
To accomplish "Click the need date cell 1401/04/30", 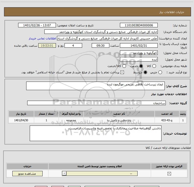I will click(x=21, y=120).
